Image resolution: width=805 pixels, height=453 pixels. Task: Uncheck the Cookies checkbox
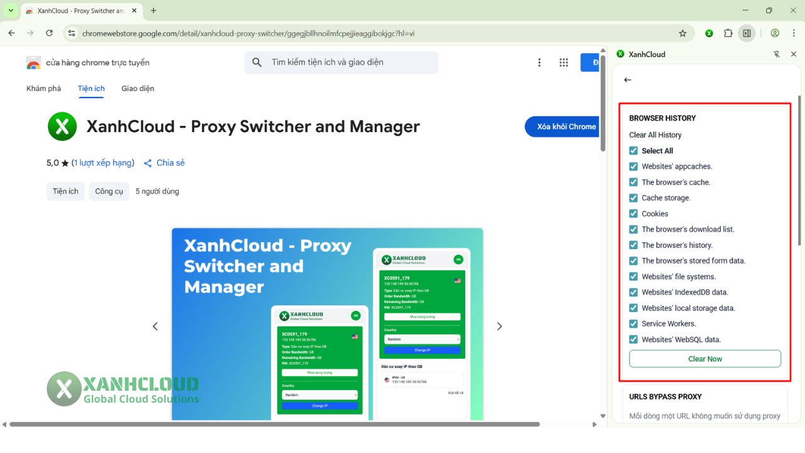point(633,213)
